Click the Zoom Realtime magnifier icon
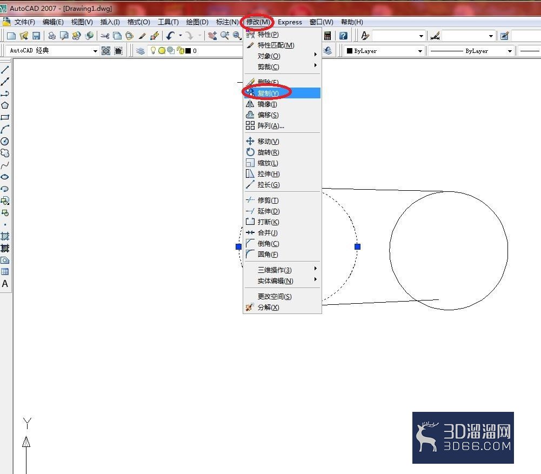 click(225, 36)
